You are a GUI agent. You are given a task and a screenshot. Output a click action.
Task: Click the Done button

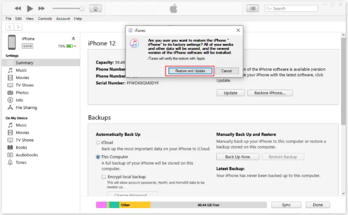tap(318, 205)
